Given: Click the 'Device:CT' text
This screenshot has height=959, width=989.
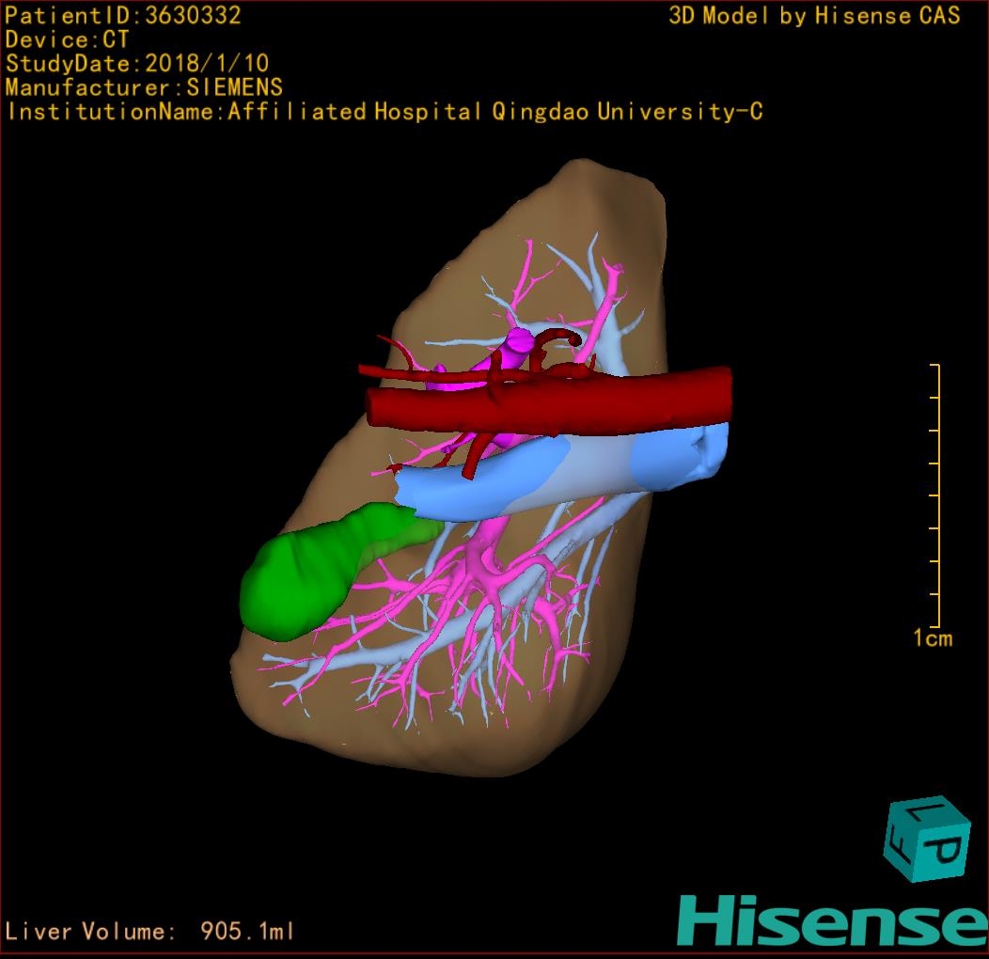Looking at the screenshot, I should (67, 39).
